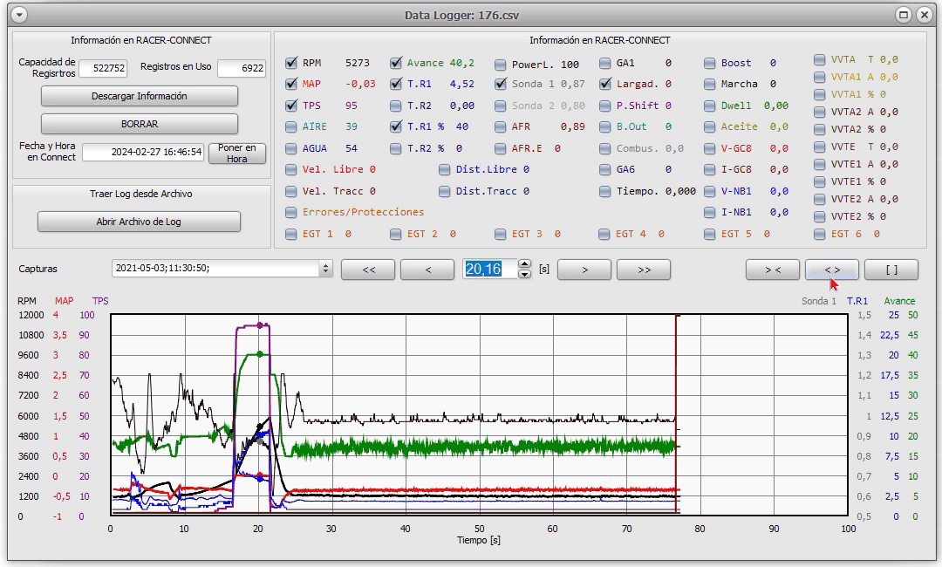Image resolution: width=942 pixels, height=567 pixels.
Task: Enable the AGUA checkbox
Action: tap(291, 147)
